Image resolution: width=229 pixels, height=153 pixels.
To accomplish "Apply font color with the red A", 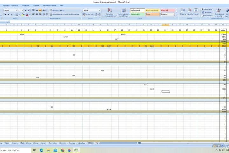I will (27, 14).
